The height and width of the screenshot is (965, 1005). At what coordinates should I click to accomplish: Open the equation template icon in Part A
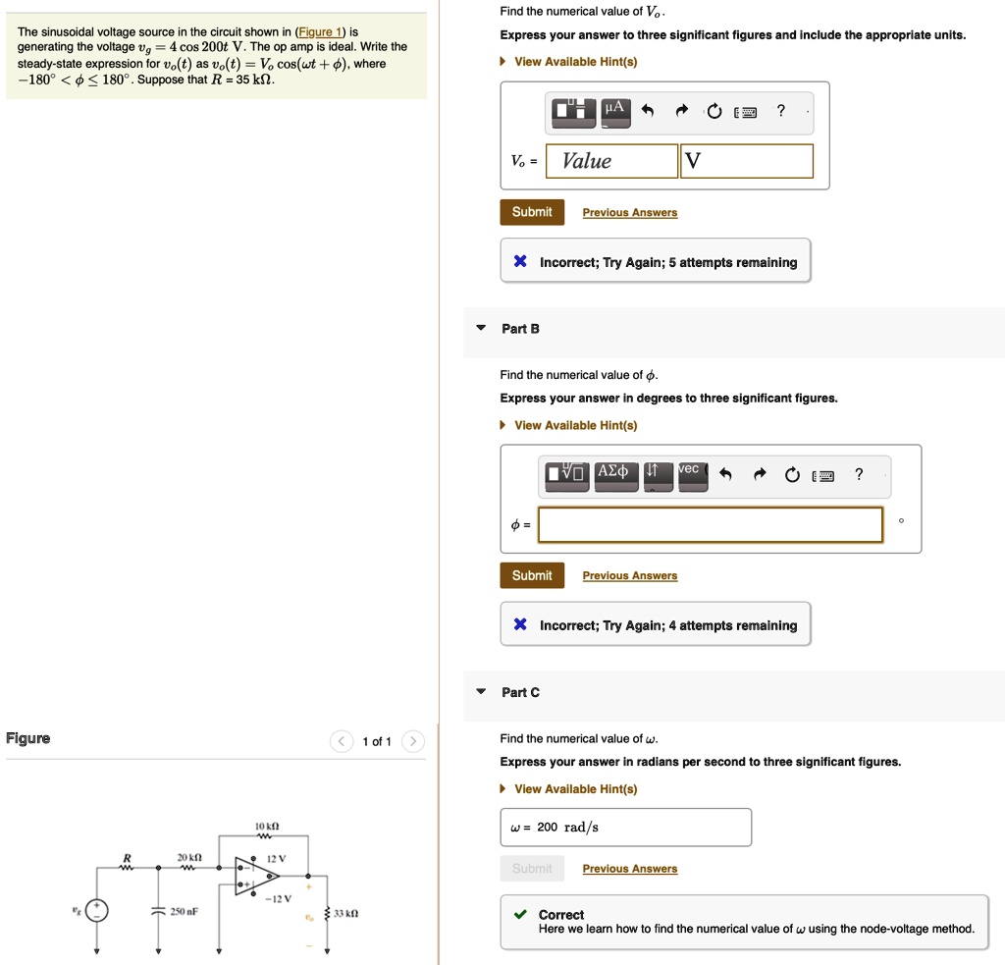tap(572, 110)
